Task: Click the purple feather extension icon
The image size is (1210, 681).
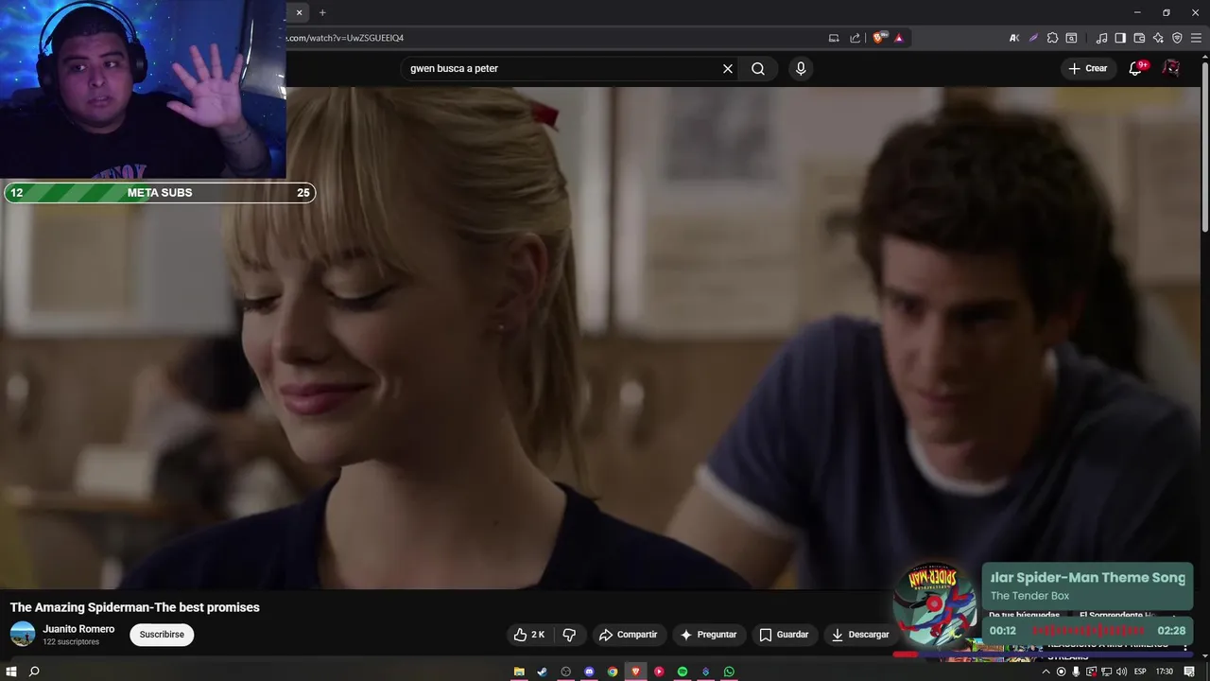Action: 1033,38
